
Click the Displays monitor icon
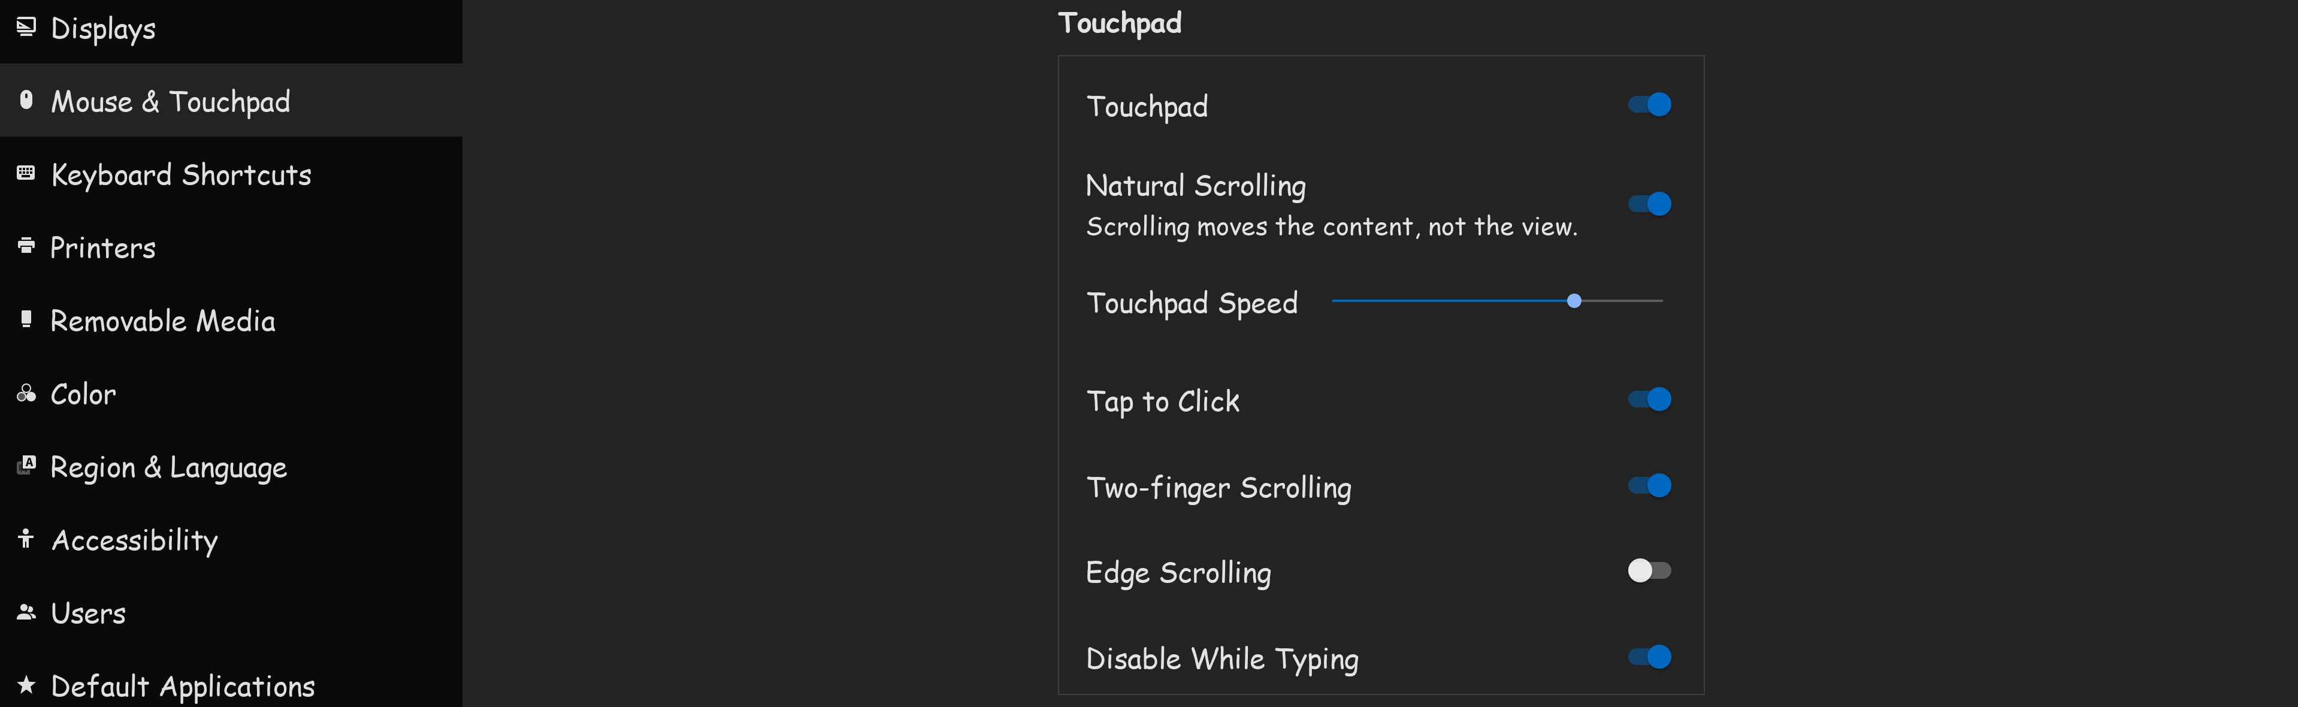tap(26, 27)
